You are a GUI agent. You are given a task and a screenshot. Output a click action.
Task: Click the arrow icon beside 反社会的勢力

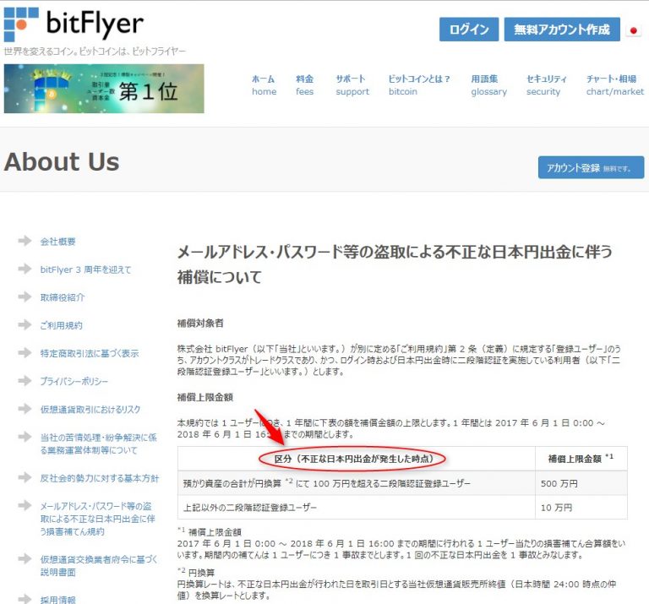point(25,477)
